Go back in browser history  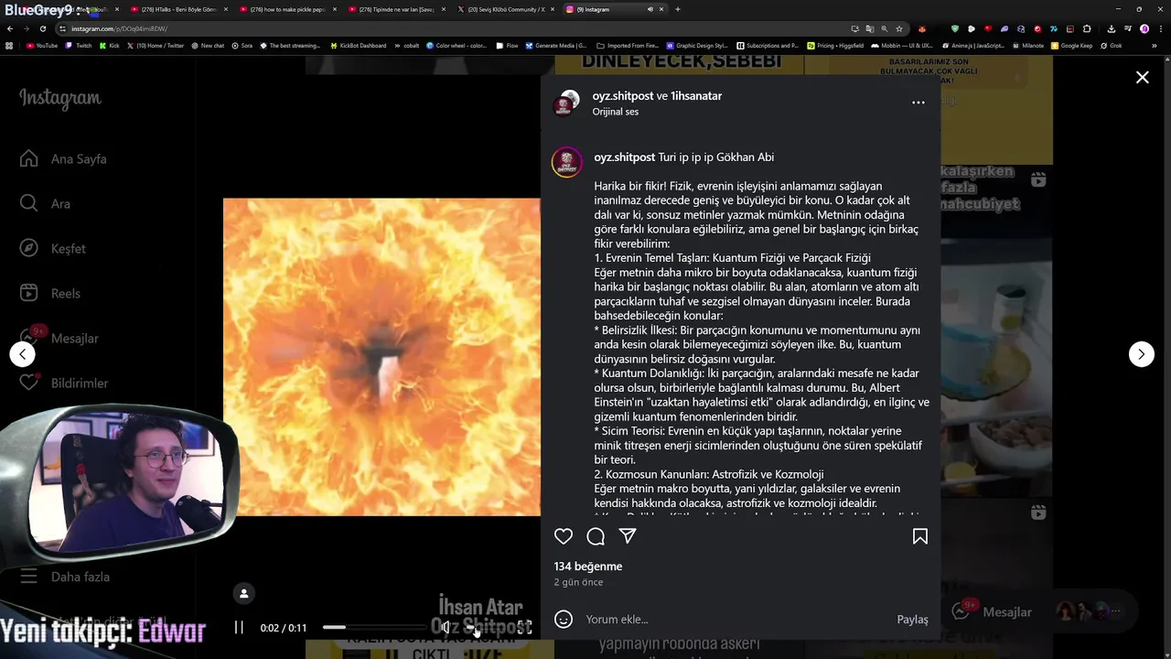(x=9, y=28)
